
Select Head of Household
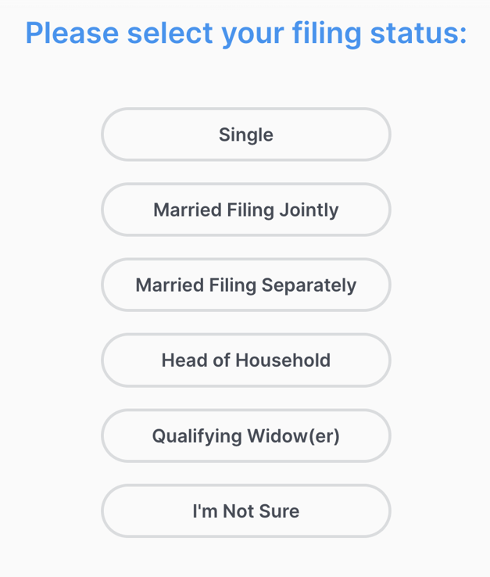click(x=245, y=360)
